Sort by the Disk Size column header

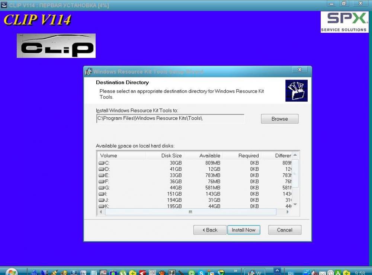tap(165, 156)
